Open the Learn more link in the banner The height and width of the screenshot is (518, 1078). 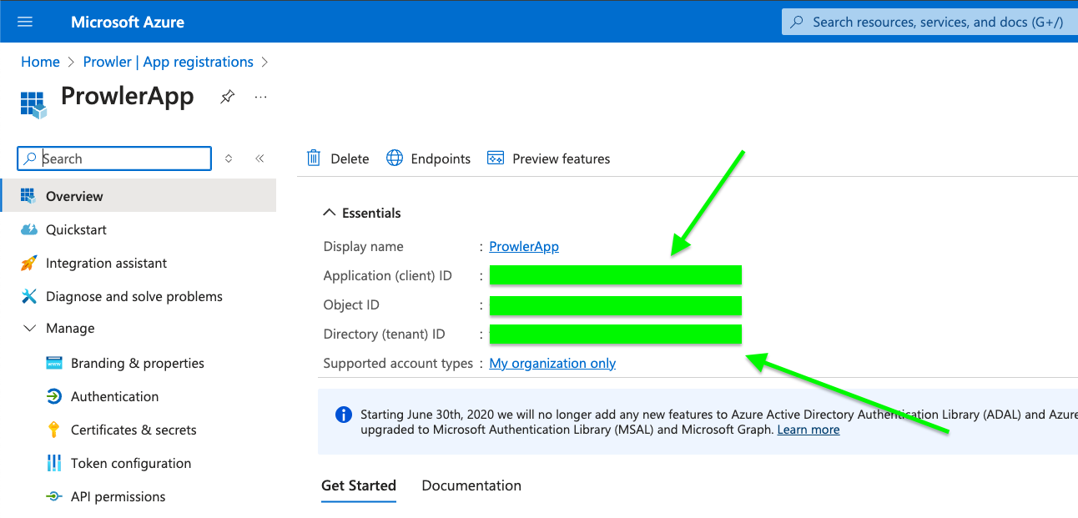[x=808, y=430]
